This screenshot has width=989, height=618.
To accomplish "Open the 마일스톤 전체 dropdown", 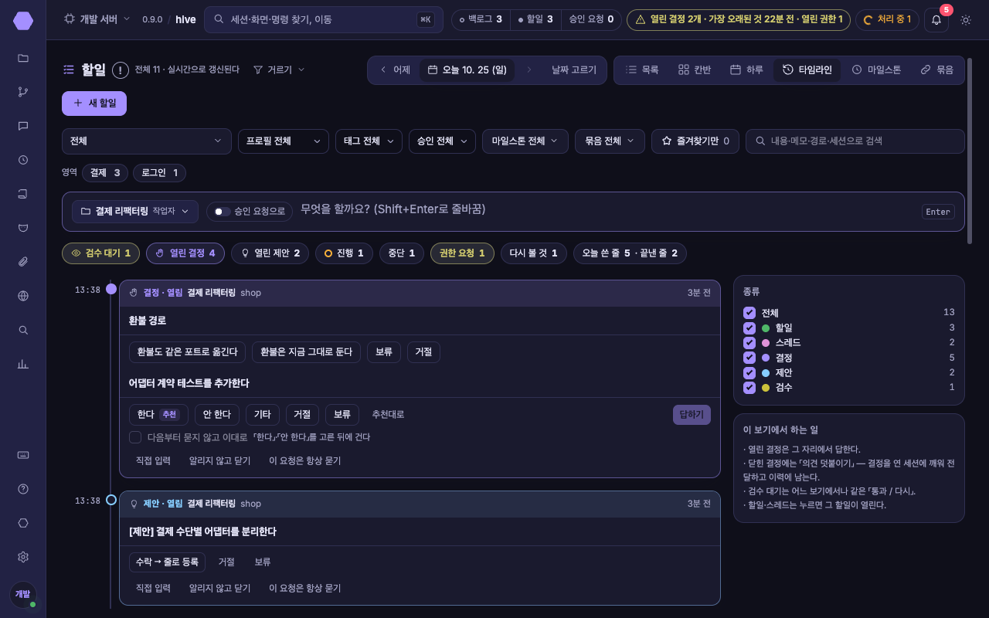I will click(525, 141).
